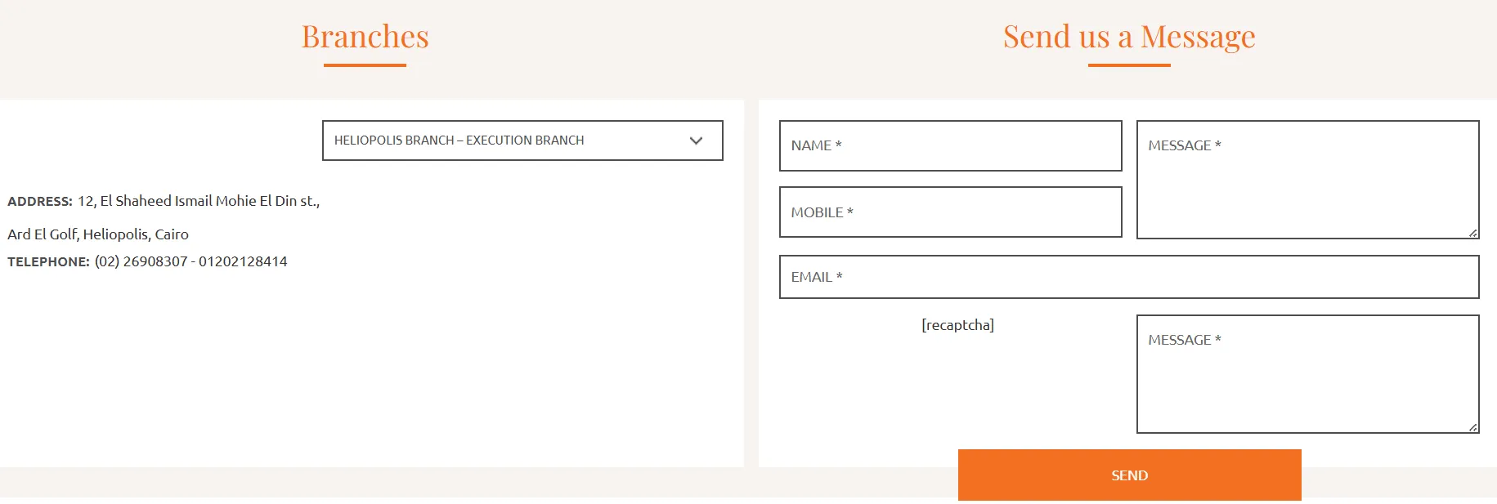Select the EMAIL text field
This screenshot has width=1497, height=504.
[1128, 277]
